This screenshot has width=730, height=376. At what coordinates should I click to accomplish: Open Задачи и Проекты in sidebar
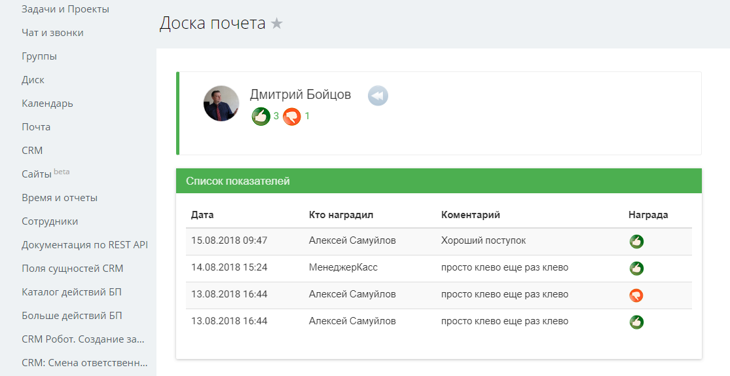[x=65, y=9]
